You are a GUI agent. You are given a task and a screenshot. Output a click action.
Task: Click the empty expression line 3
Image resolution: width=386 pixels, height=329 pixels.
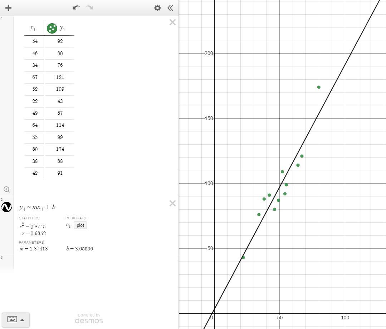point(96,263)
